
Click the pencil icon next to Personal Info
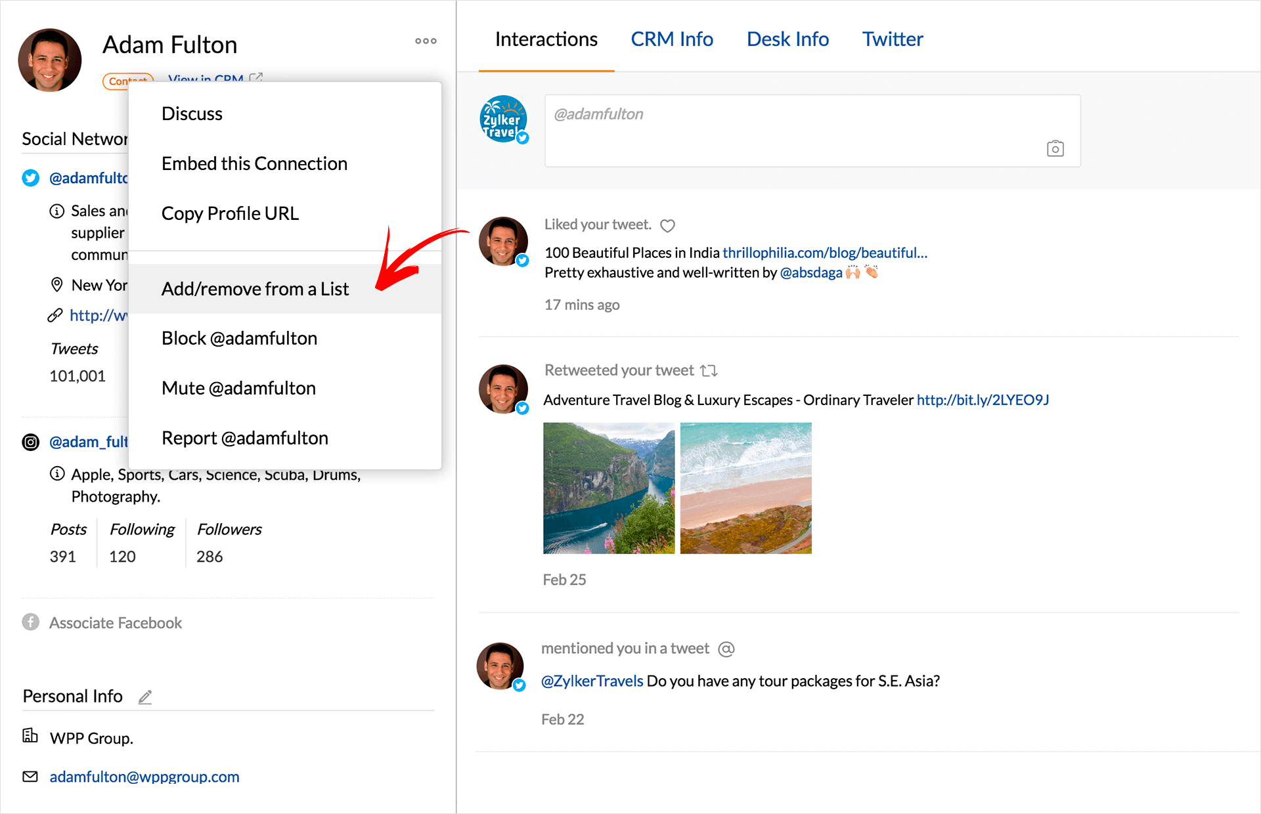pos(145,697)
